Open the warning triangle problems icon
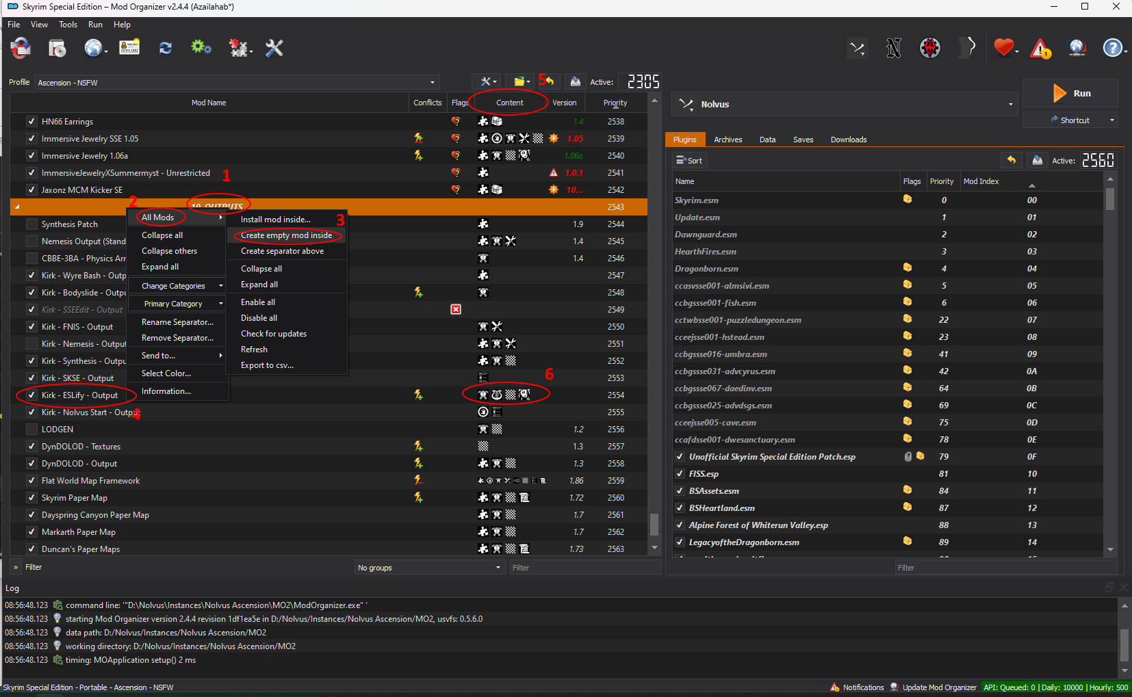The width and height of the screenshot is (1132, 697). pos(1040,49)
